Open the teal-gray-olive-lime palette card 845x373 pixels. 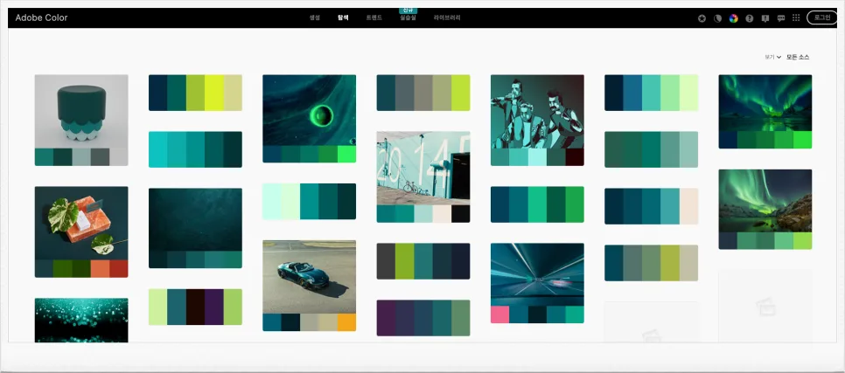(423, 93)
